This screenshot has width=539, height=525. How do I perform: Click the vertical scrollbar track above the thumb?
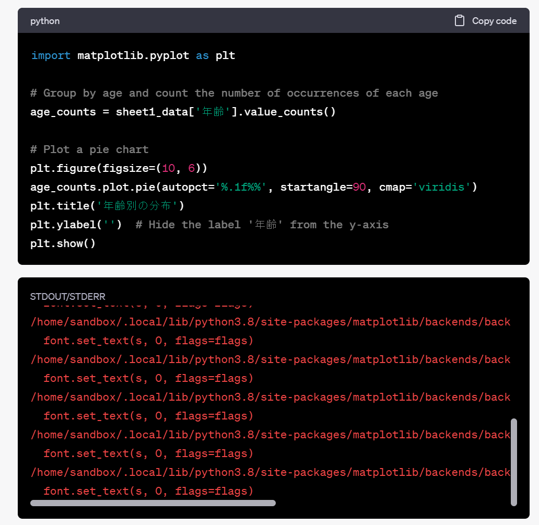(514, 361)
